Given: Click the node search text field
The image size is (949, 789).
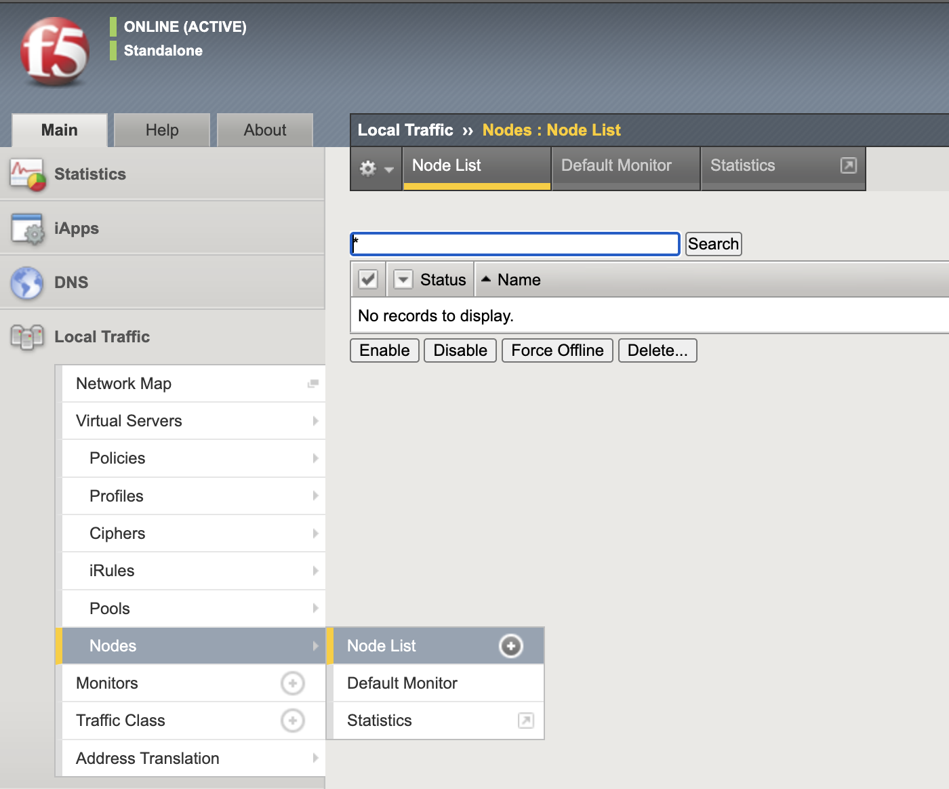Looking at the screenshot, I should 515,244.
